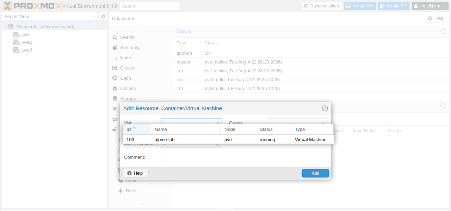Collapse the Status panel
This screenshot has height=211, width=451.
pyautogui.click(x=443, y=31)
